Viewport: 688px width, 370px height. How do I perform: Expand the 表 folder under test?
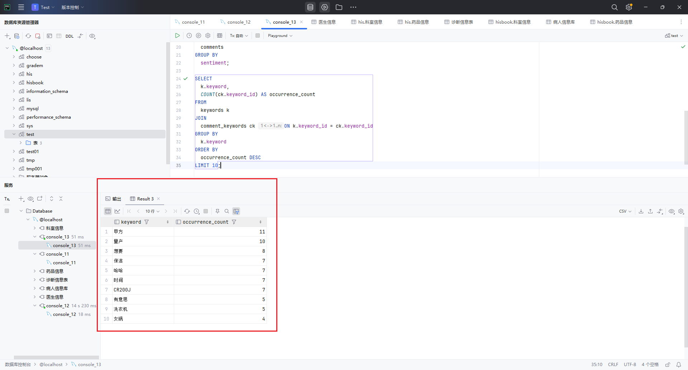point(21,143)
